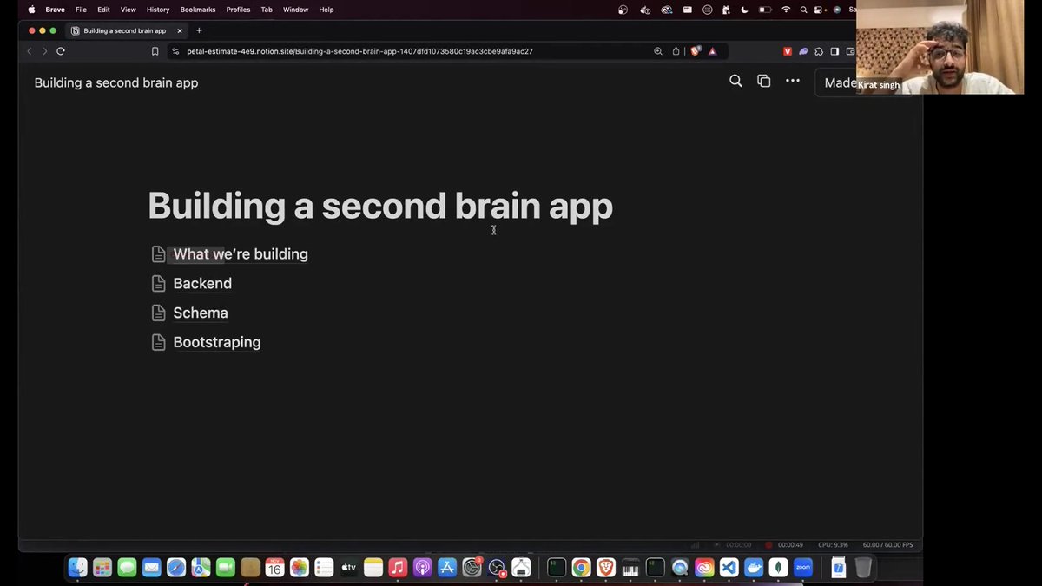Image resolution: width=1042 pixels, height=586 pixels.
Task: Open Brave Rewards triangle icon
Action: coord(712,51)
